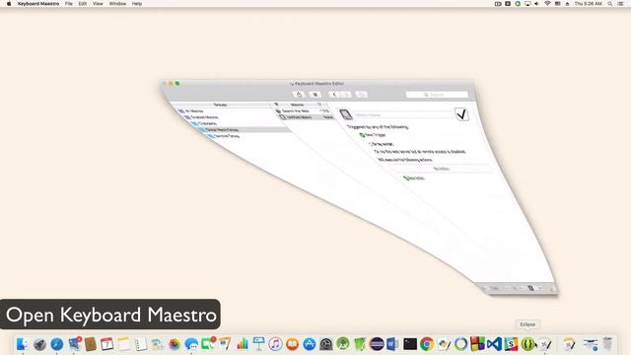Open Finder from the Dock
Viewport: 631px width, 355px height.
pyautogui.click(x=23, y=344)
